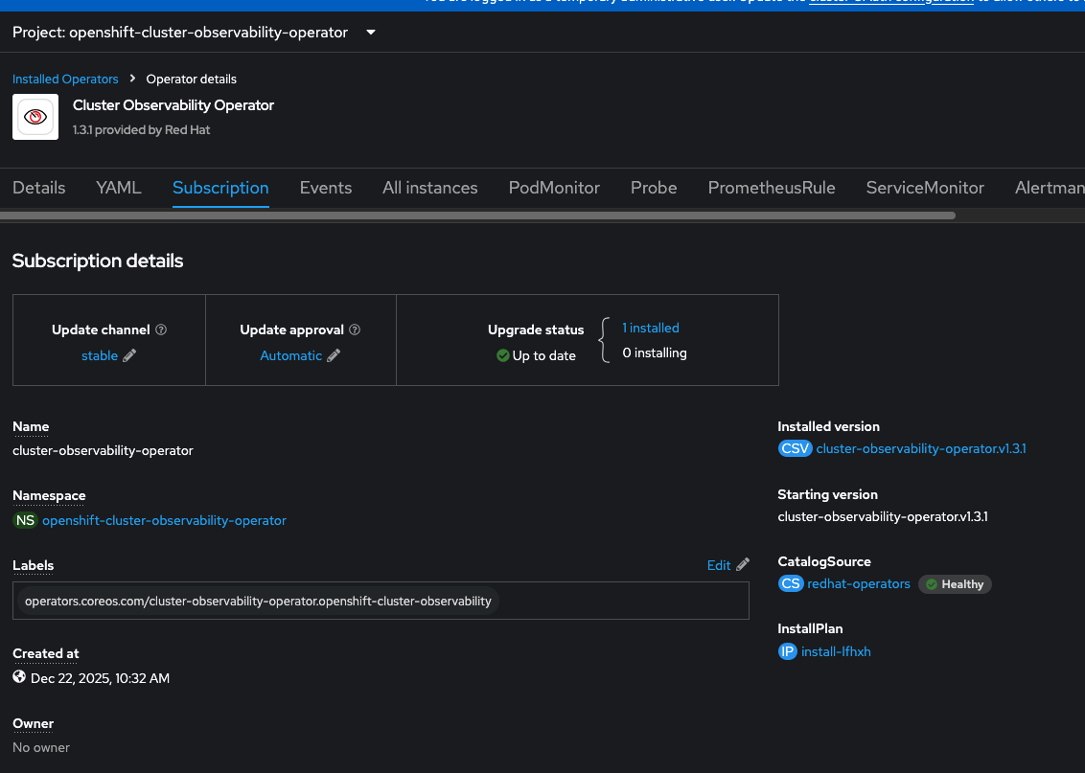
Task: Click the No owner text
Action: tap(41, 747)
